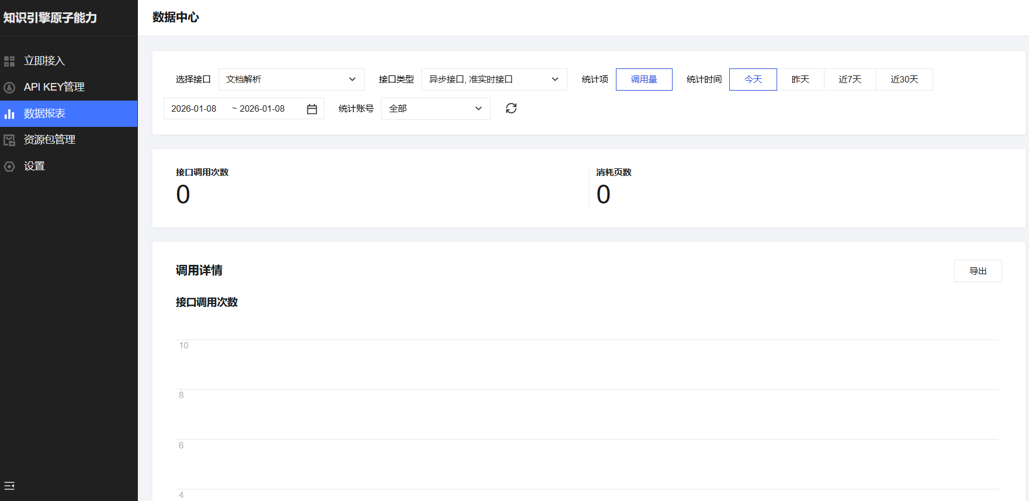Open the 接口类型 dropdown
The image size is (1029, 501).
click(x=494, y=80)
